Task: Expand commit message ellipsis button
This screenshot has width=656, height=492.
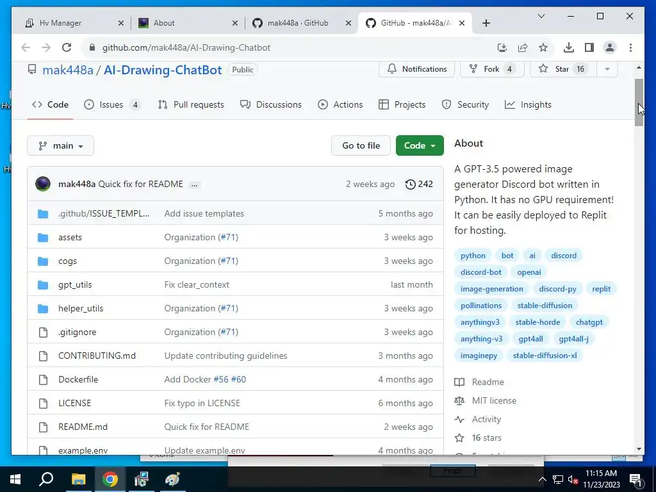Action: (195, 184)
